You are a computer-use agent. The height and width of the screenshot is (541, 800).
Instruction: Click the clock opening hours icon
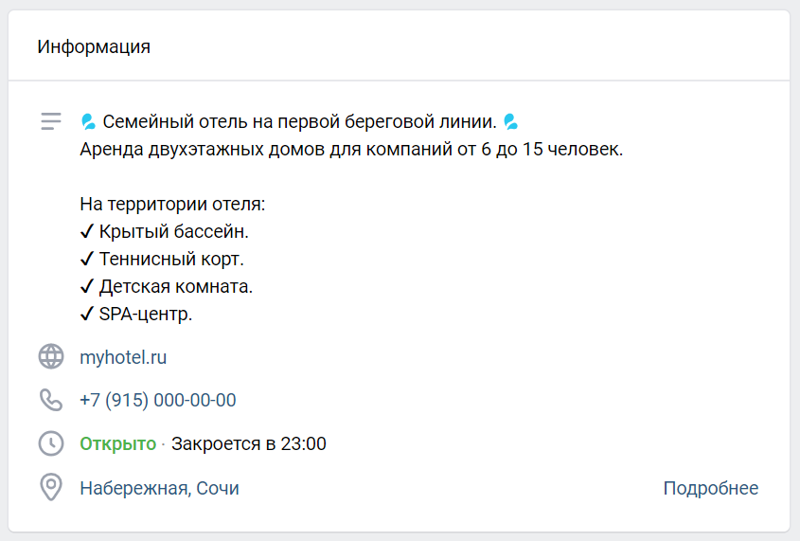point(50,443)
